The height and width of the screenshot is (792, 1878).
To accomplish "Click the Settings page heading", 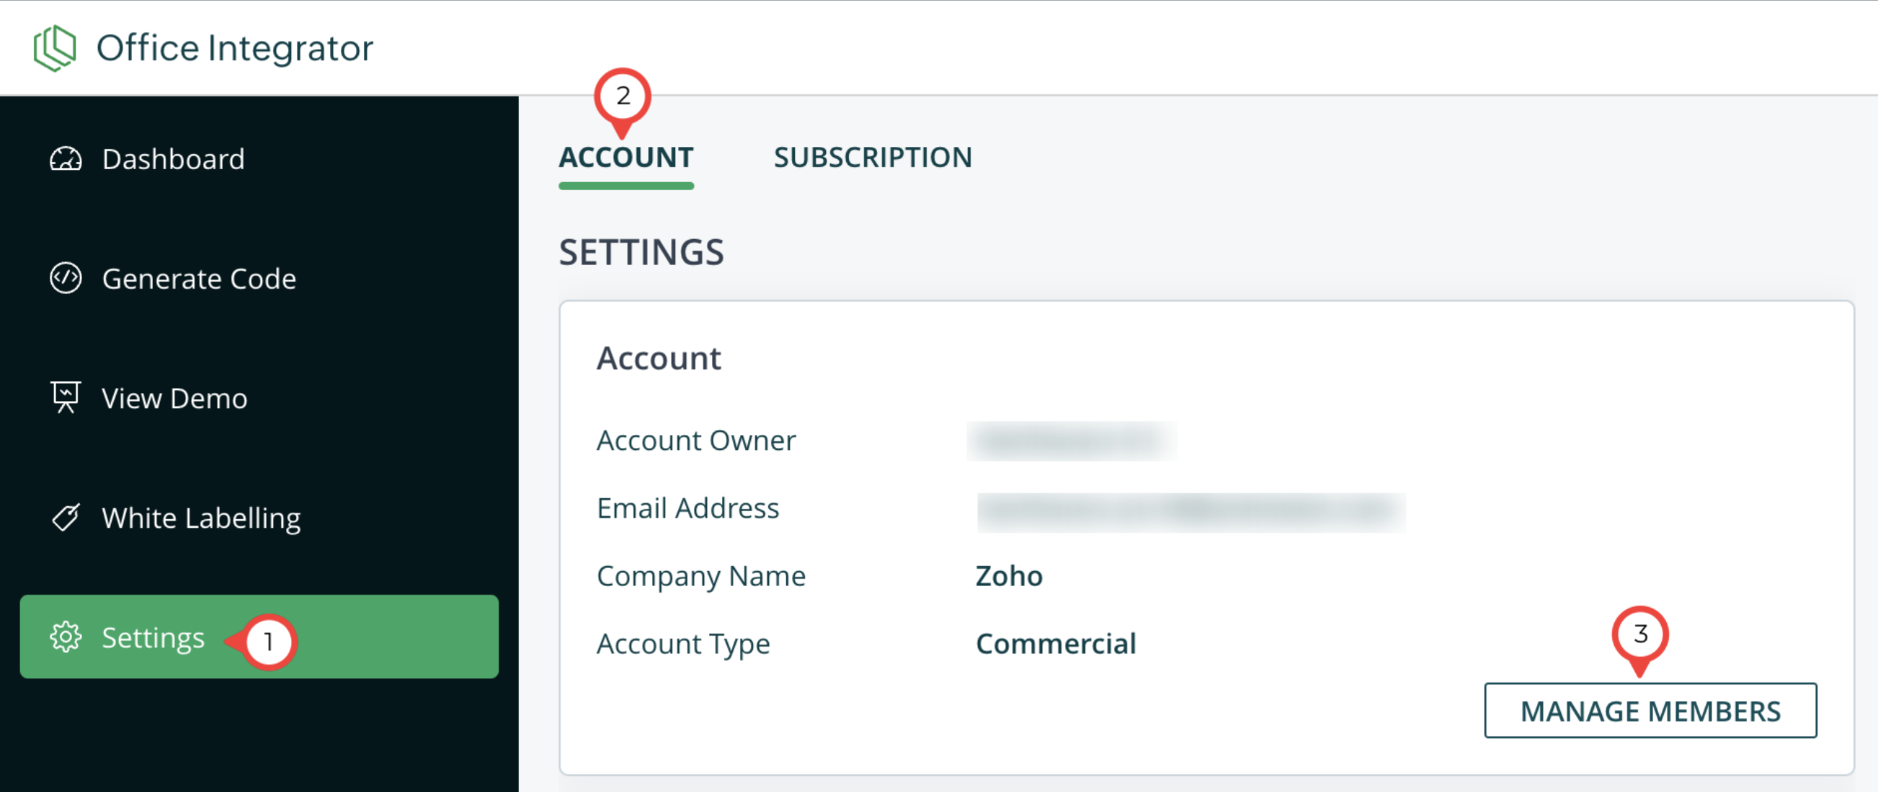I will (x=641, y=252).
